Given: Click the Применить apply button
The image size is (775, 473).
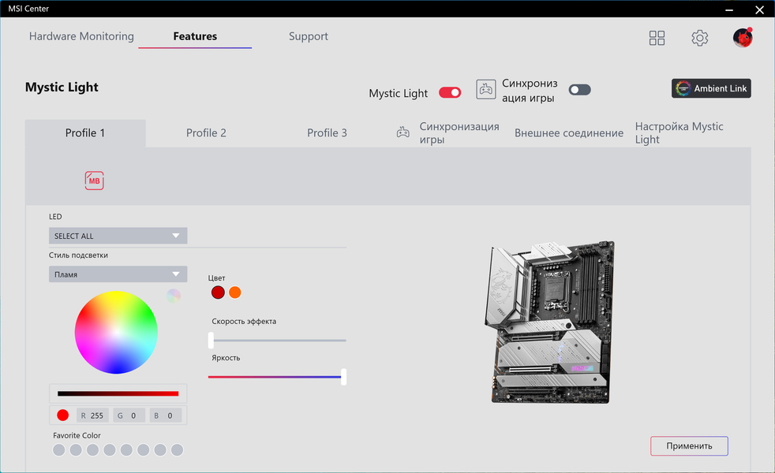Looking at the screenshot, I should [x=689, y=446].
